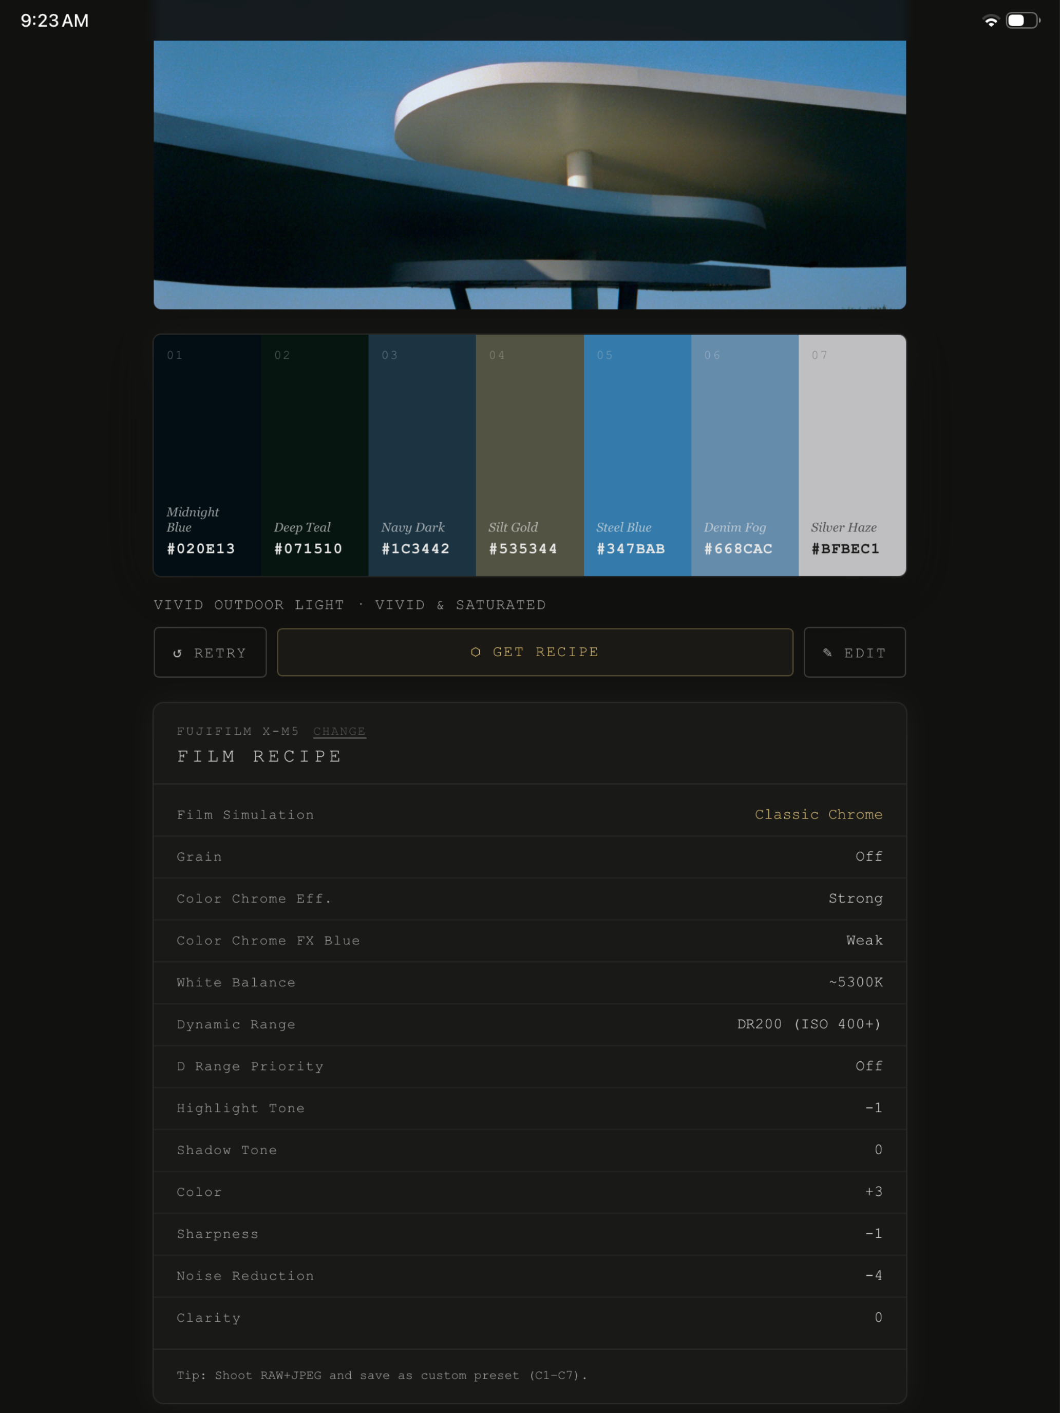This screenshot has height=1413, width=1060.
Task: Click the Sharpness row value -1
Action: 874,1234
